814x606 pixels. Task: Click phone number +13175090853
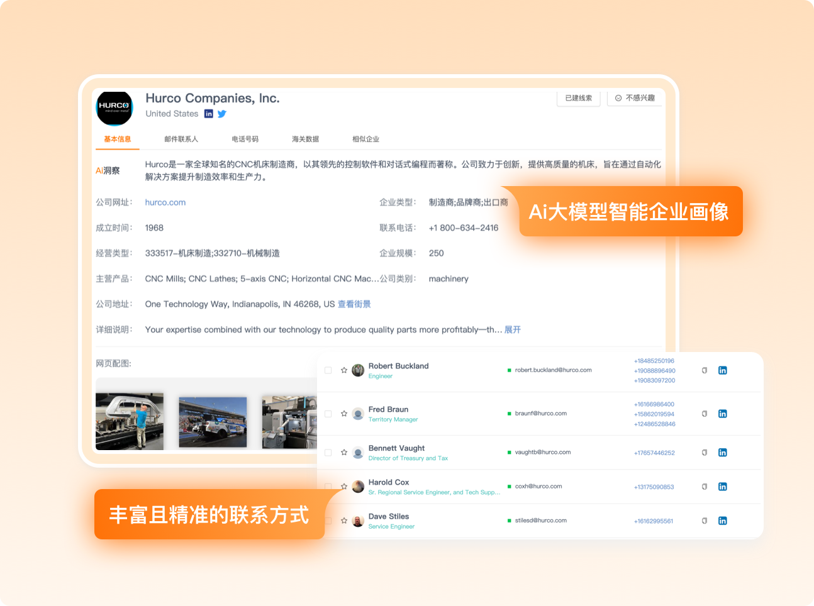(x=654, y=487)
